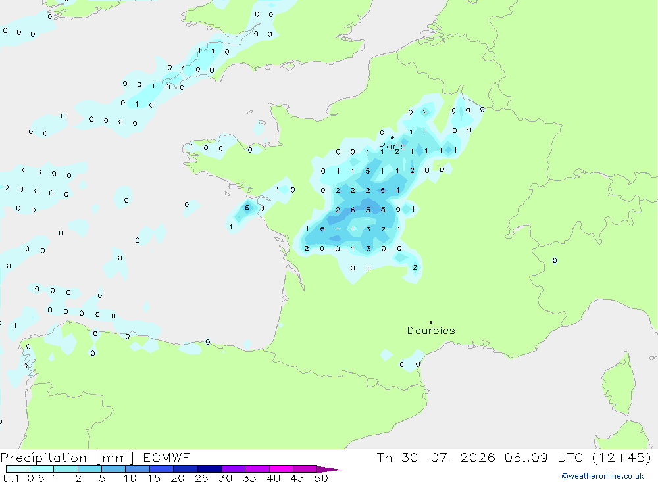The image size is (658, 482).
Task: Click the Dourbies location label
Action: (x=431, y=331)
